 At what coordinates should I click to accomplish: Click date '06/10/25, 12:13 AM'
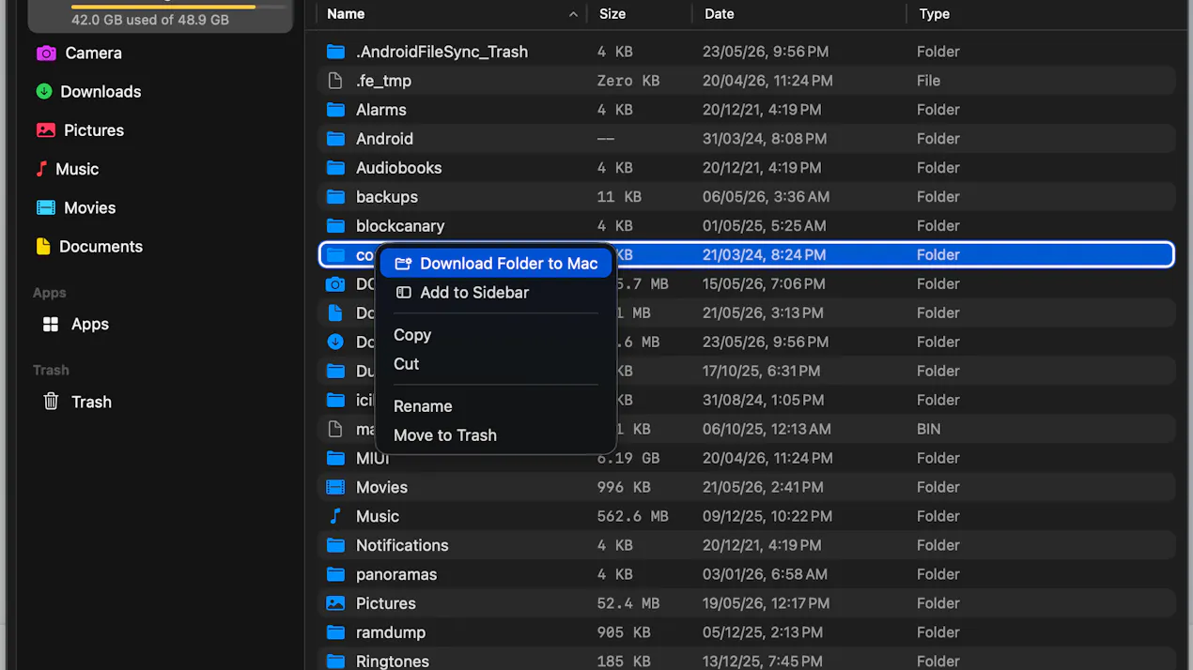(x=767, y=429)
